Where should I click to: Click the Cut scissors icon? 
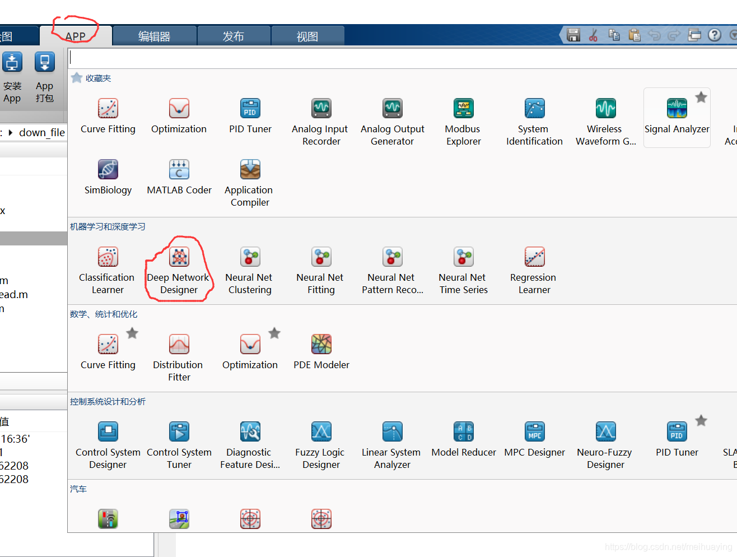594,35
